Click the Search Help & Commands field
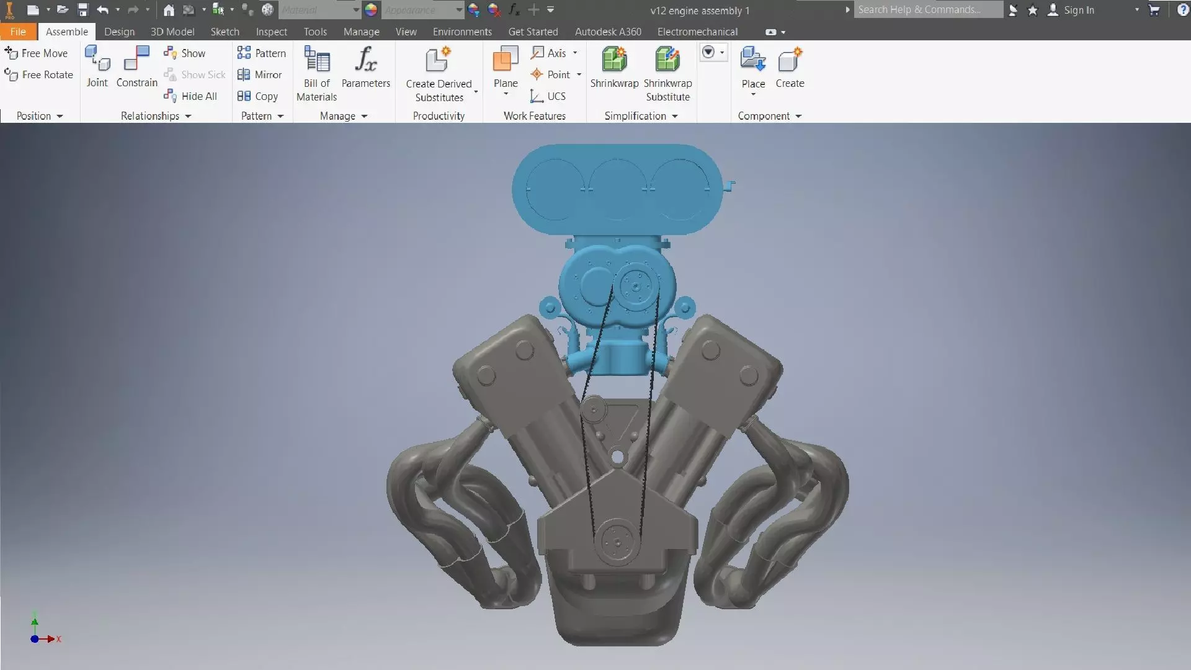1191x670 pixels. click(x=928, y=10)
